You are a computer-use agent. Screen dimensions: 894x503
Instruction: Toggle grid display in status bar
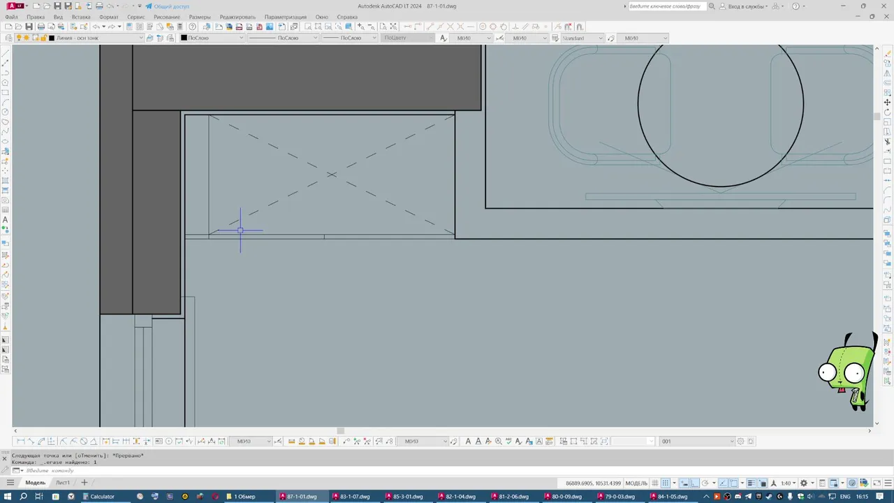pyautogui.click(x=655, y=483)
